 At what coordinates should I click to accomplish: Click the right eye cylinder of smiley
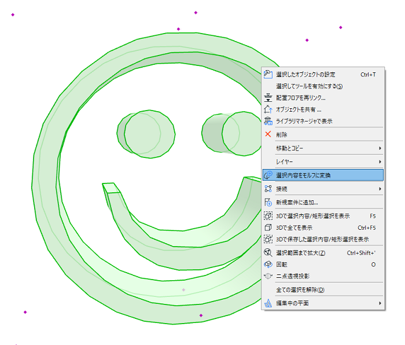pos(231,133)
